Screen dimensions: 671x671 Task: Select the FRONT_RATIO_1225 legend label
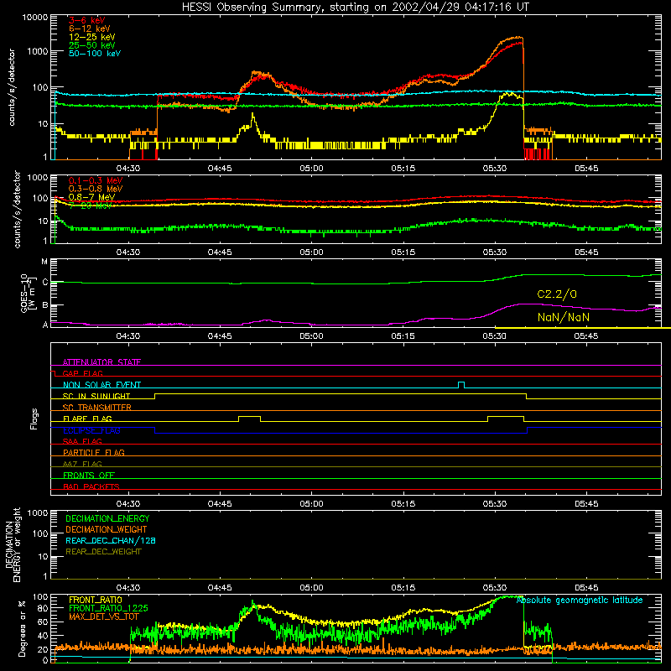108,608
